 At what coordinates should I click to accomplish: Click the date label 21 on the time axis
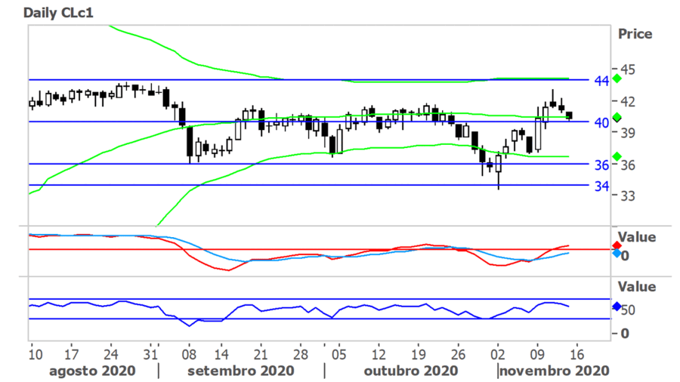tap(261, 355)
